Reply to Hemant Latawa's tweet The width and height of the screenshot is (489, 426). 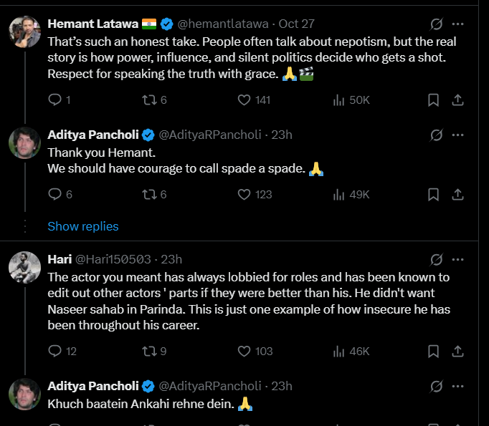[55, 100]
